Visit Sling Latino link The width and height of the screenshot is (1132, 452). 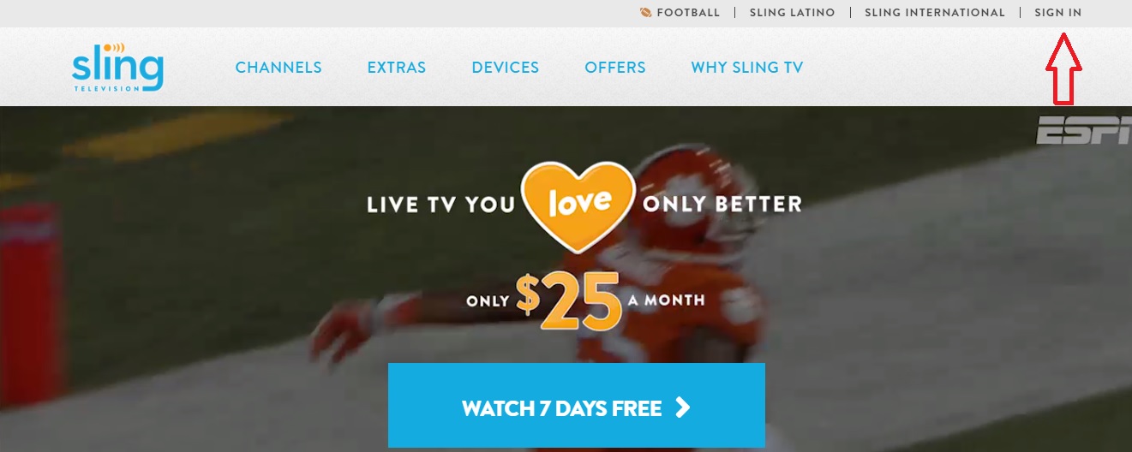[792, 13]
